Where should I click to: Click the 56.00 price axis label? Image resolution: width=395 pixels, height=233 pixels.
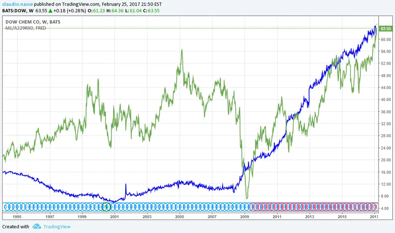pyautogui.click(x=386, y=51)
